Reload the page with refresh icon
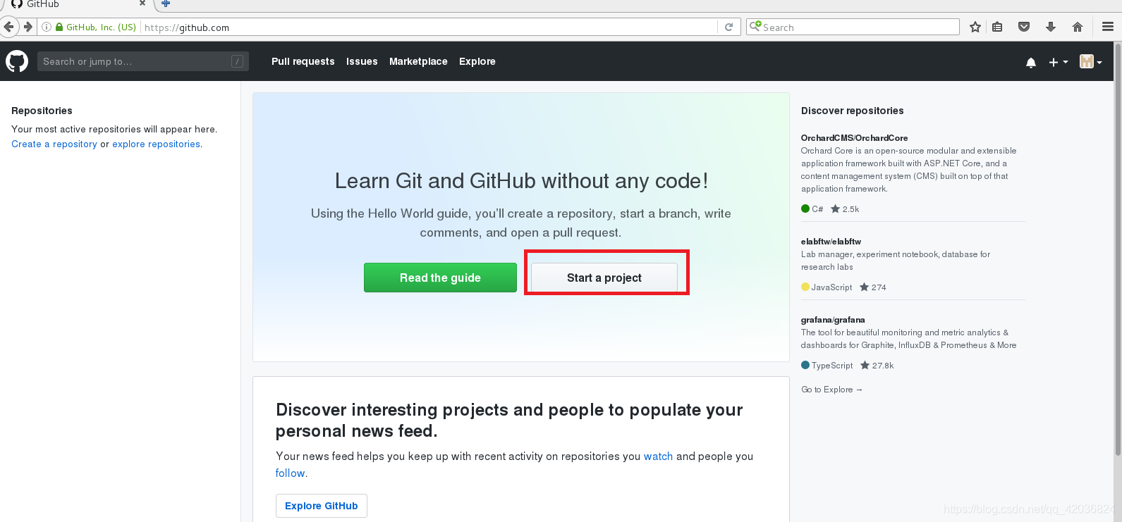 (728, 27)
